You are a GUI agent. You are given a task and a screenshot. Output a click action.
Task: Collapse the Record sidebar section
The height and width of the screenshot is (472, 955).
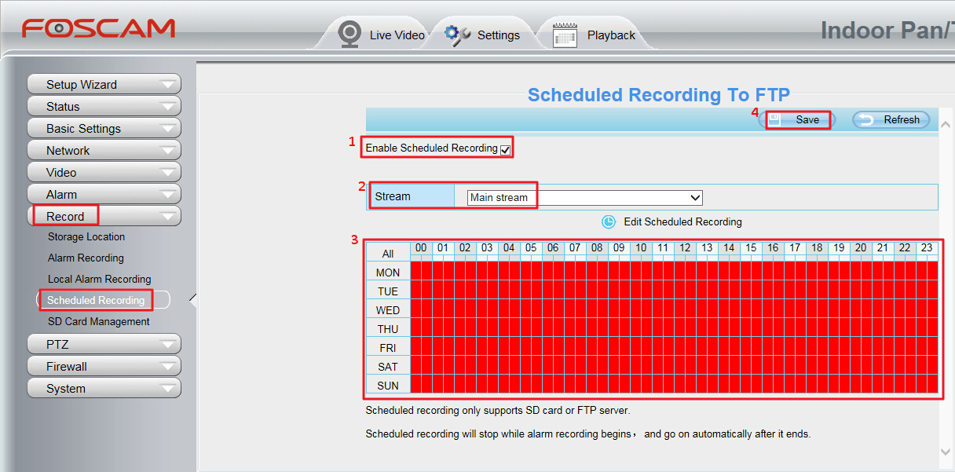click(104, 216)
